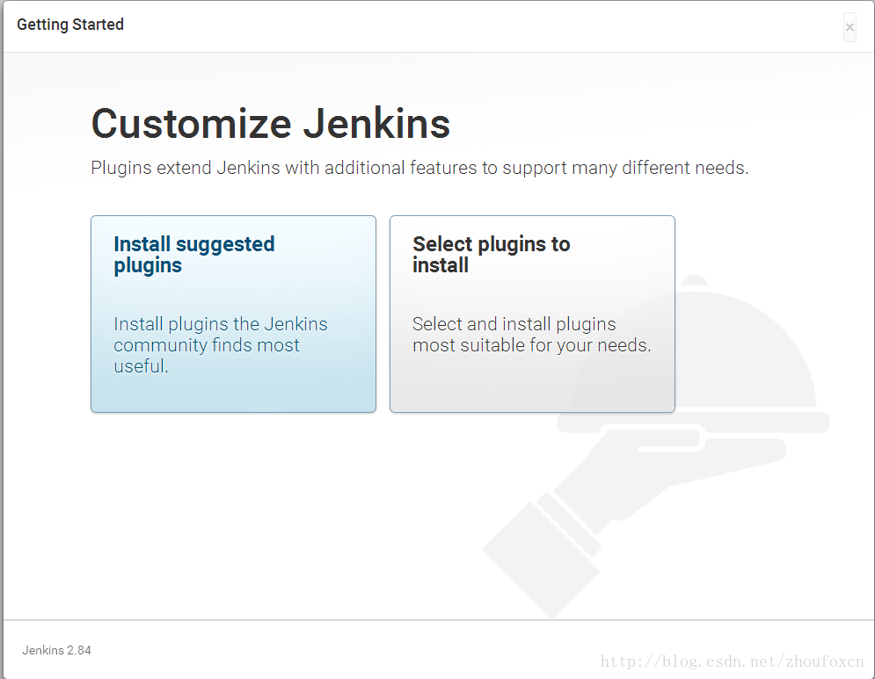
Task: Click the flat tray plate under the dome
Action: pyautogui.click(x=695, y=423)
